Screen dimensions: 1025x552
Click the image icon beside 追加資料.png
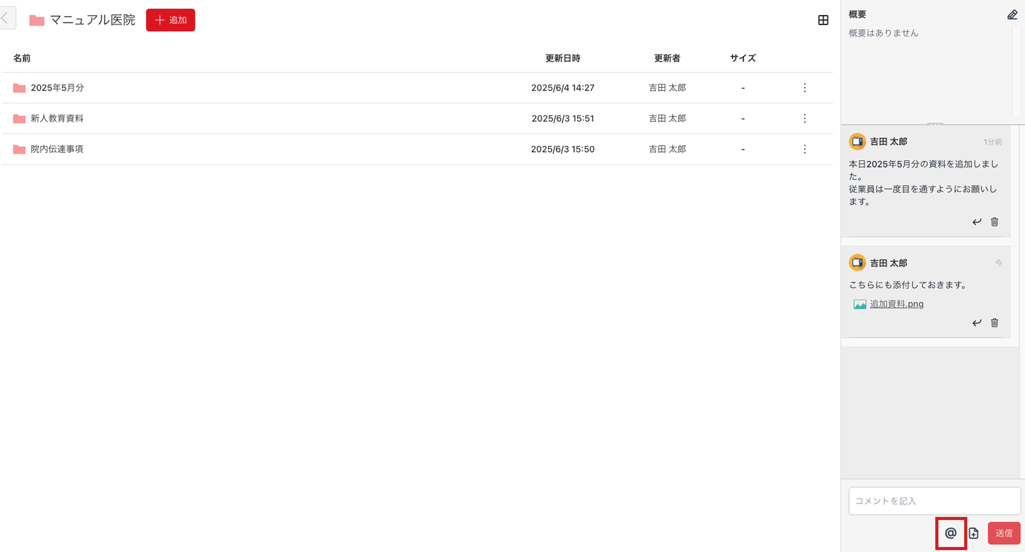coord(859,305)
